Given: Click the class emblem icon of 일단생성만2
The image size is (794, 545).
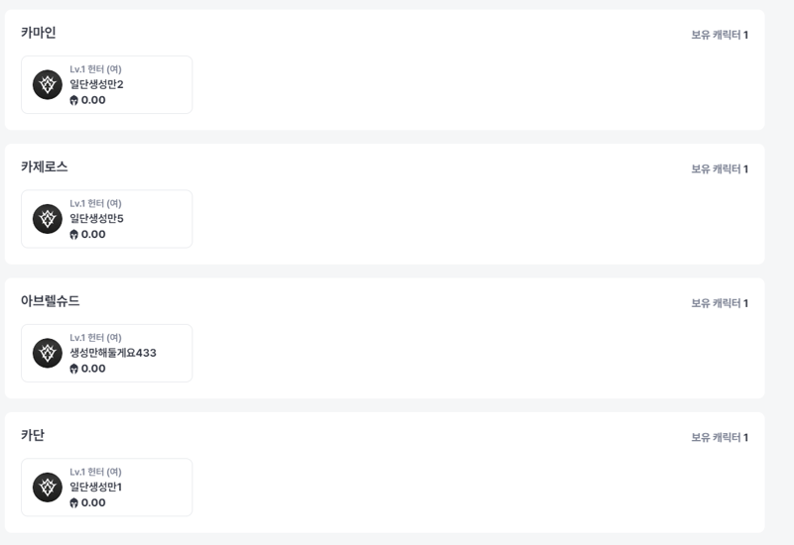Looking at the screenshot, I should (48, 85).
